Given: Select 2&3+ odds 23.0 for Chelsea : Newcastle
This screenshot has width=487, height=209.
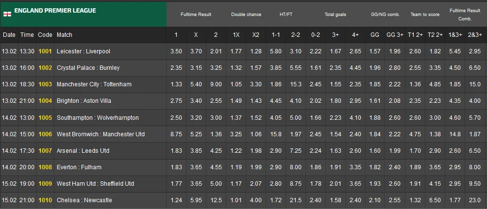Looking at the screenshot, I should pyautogui.click(x=475, y=200).
